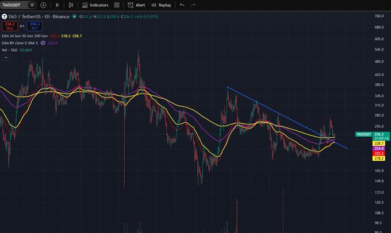Add a symbol with the plus icon
Viewport: 391px width, 233px height.
point(43,5)
